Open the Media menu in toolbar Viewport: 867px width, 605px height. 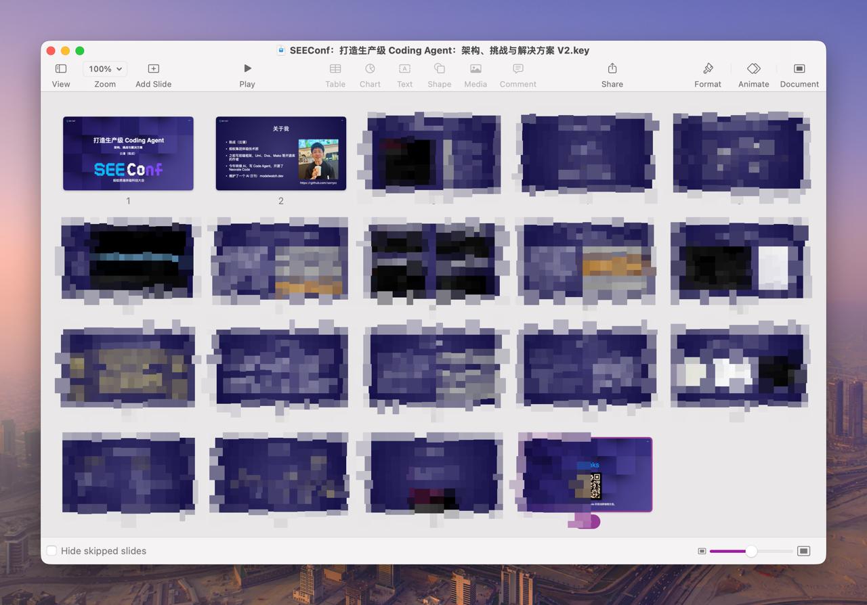(475, 68)
